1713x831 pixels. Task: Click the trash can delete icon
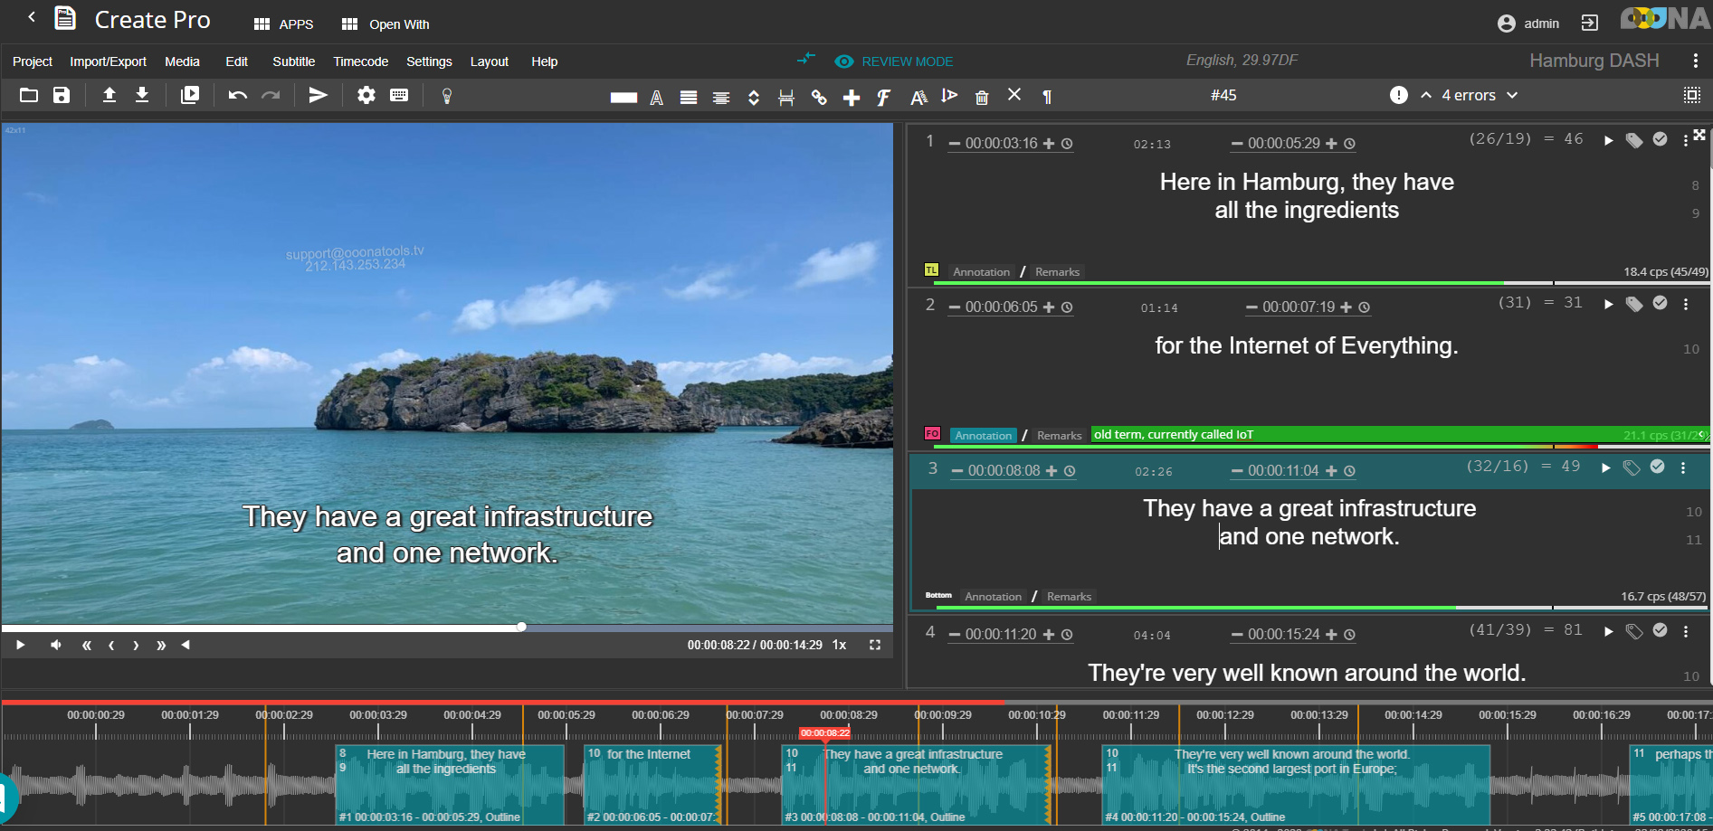point(982,97)
